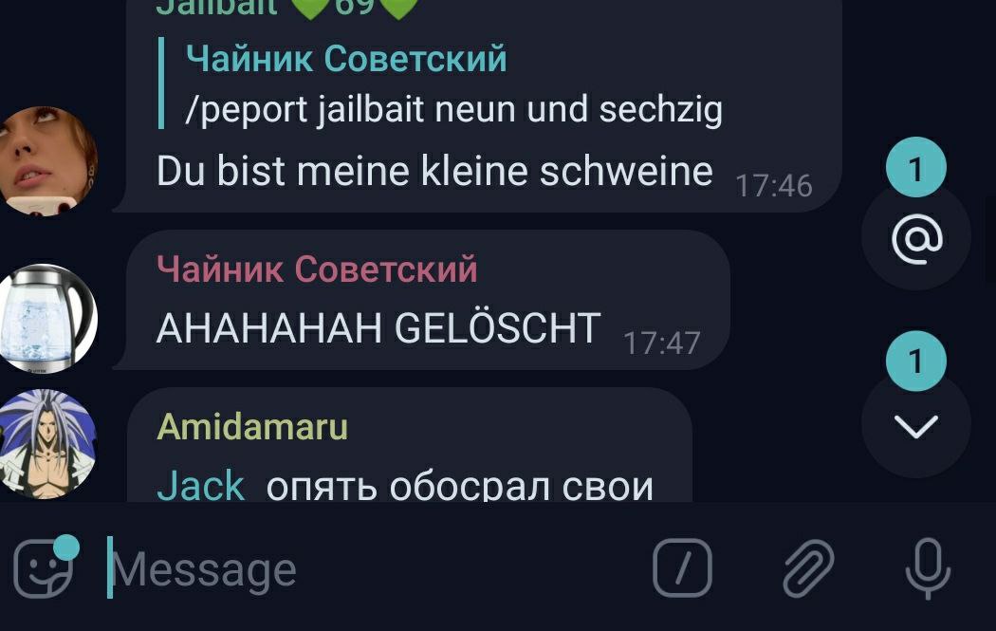Tap the pink Чайник Советский sender name

coord(317,269)
